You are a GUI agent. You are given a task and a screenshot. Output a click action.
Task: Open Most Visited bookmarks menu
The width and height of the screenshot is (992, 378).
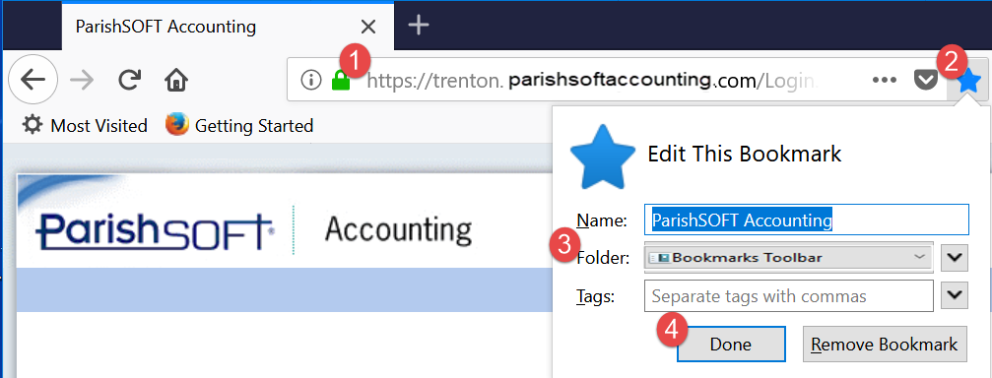tap(85, 125)
